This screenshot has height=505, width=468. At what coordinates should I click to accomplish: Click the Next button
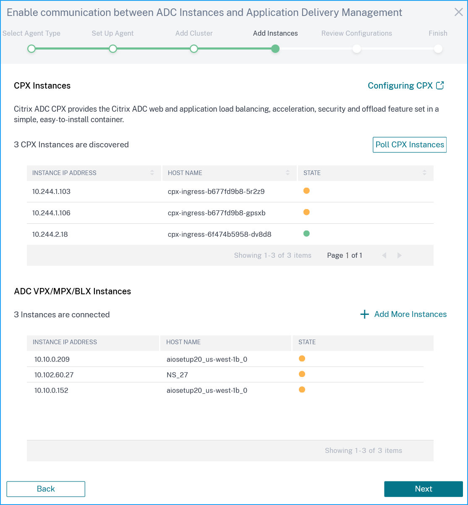click(x=424, y=489)
